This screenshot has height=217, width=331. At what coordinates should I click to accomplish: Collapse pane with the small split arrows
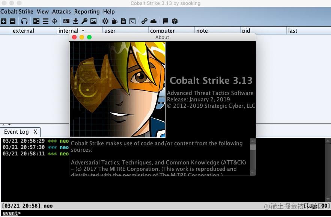pyautogui.click(x=6, y=125)
